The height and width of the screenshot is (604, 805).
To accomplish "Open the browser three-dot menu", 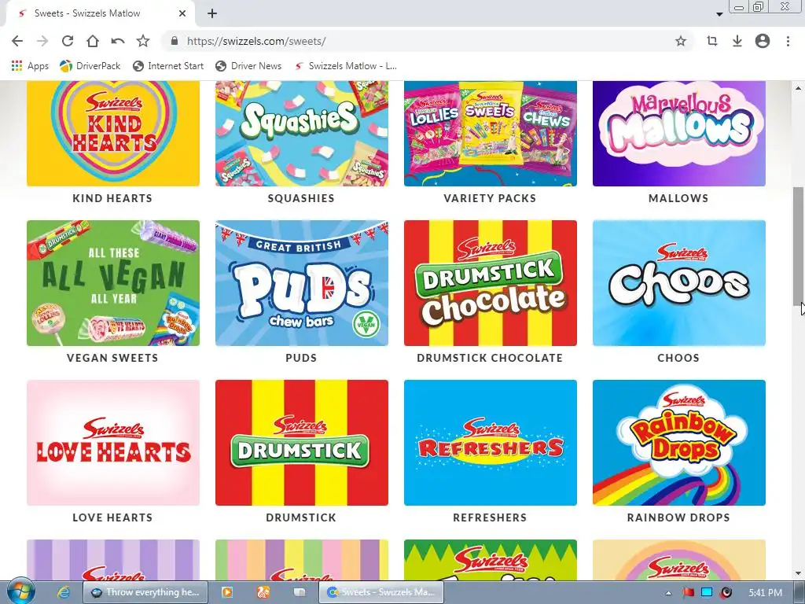I will [788, 41].
